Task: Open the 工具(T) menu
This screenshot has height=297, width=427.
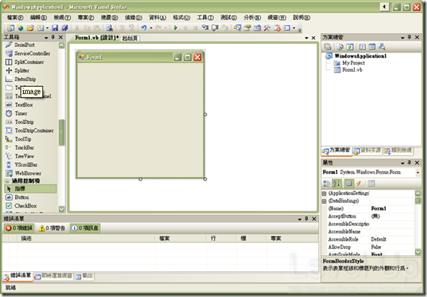Action: [x=205, y=17]
